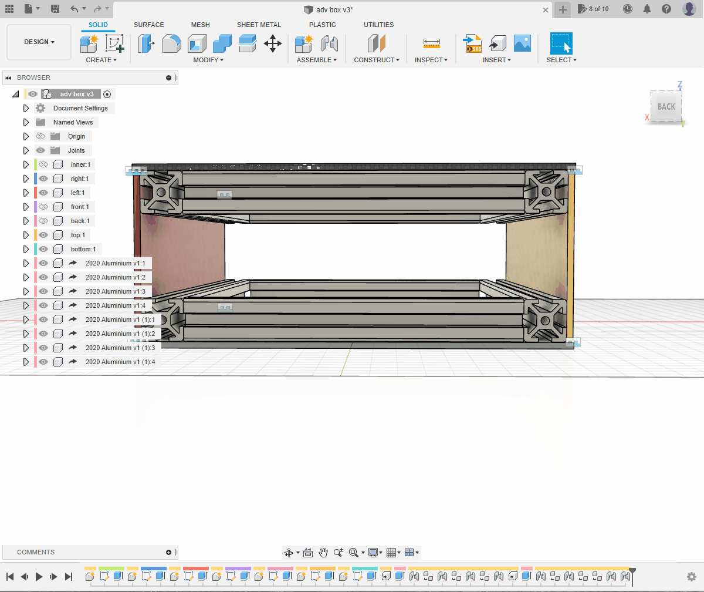
Task: Expand the Named Views folder
Action: (26, 122)
